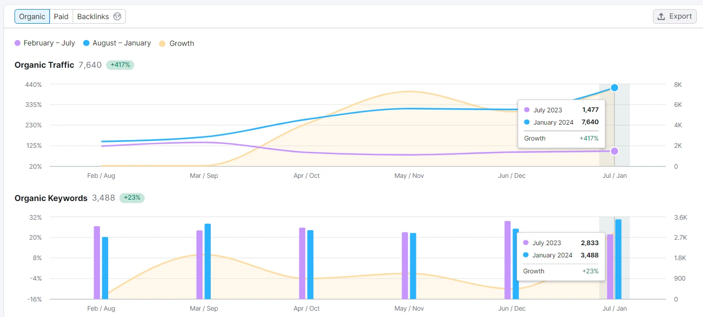
Task: Click the Organic Keywords heading
Action: (x=51, y=198)
